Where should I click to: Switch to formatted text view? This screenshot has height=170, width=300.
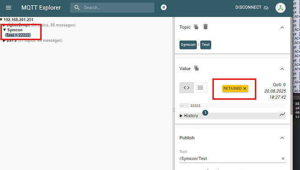200,87
